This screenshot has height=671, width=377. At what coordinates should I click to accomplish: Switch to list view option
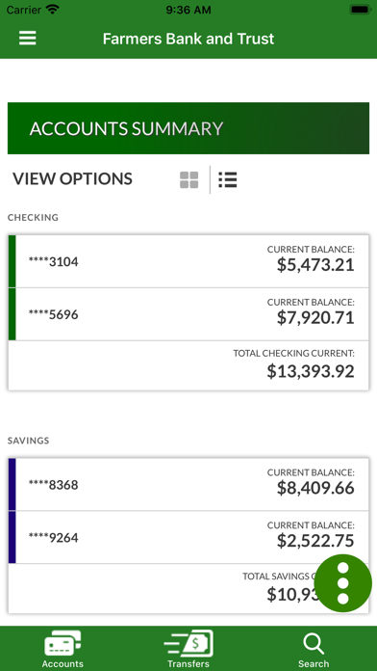pos(228,179)
